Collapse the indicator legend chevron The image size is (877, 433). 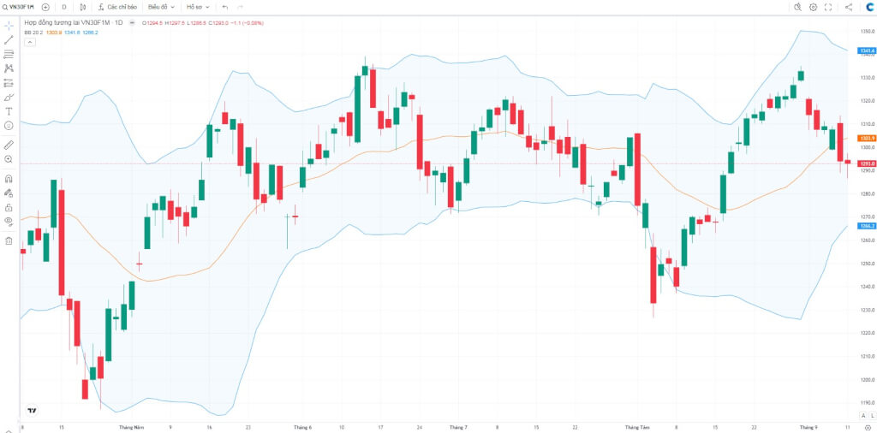[30, 42]
